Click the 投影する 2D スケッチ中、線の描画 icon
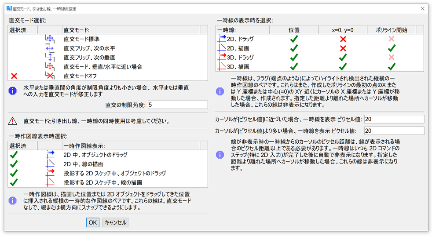This screenshot has height=236, width=432. 49,182
